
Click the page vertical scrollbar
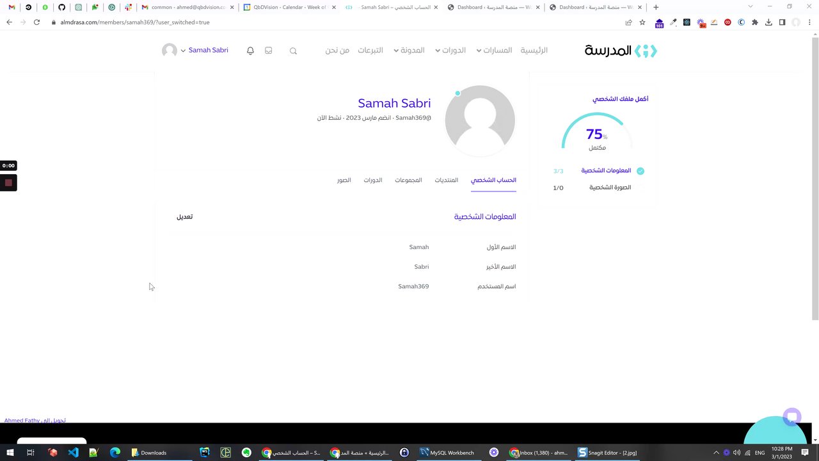pyautogui.click(x=815, y=179)
